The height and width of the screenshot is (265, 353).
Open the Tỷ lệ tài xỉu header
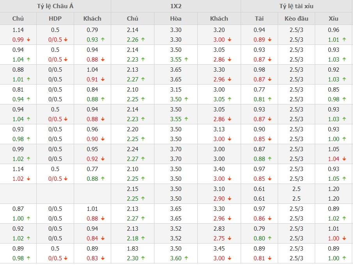tap(296, 6)
